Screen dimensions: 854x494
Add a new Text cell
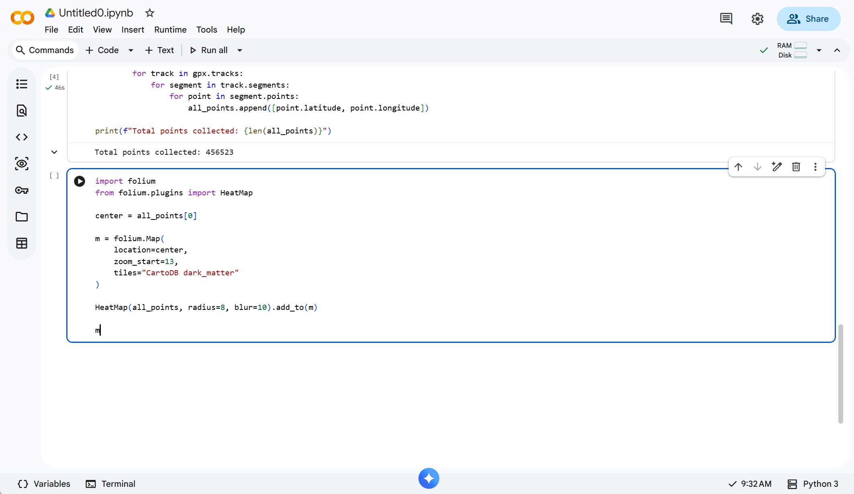click(x=159, y=50)
